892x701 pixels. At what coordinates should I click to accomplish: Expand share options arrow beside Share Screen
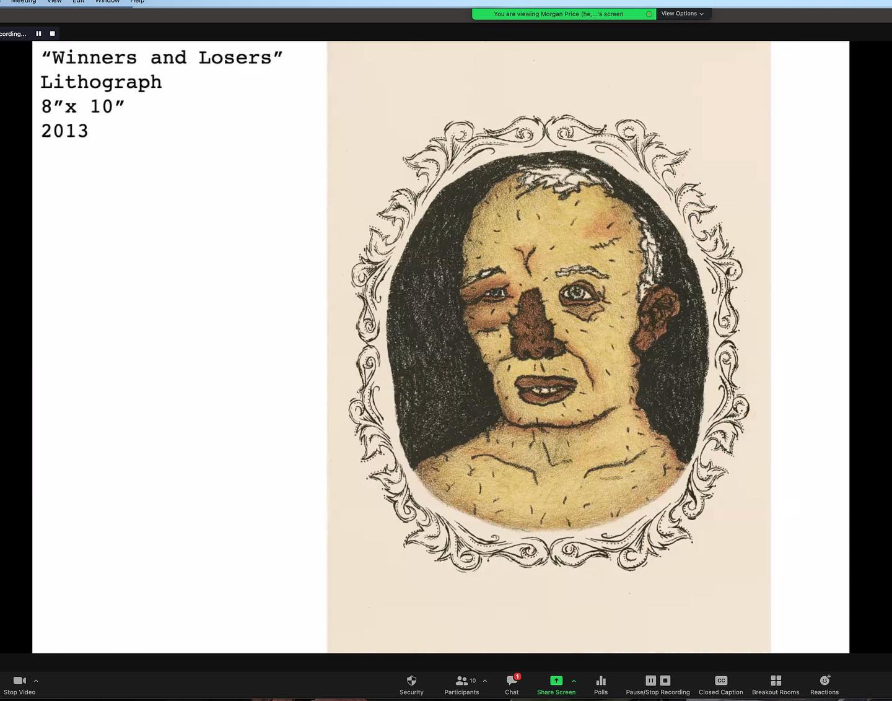tap(574, 681)
